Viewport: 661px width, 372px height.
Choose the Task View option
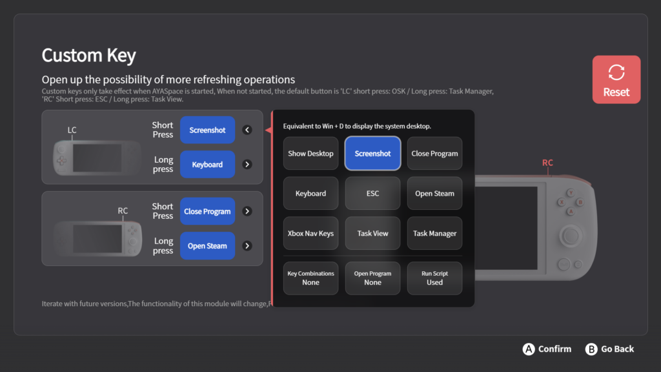(372, 234)
